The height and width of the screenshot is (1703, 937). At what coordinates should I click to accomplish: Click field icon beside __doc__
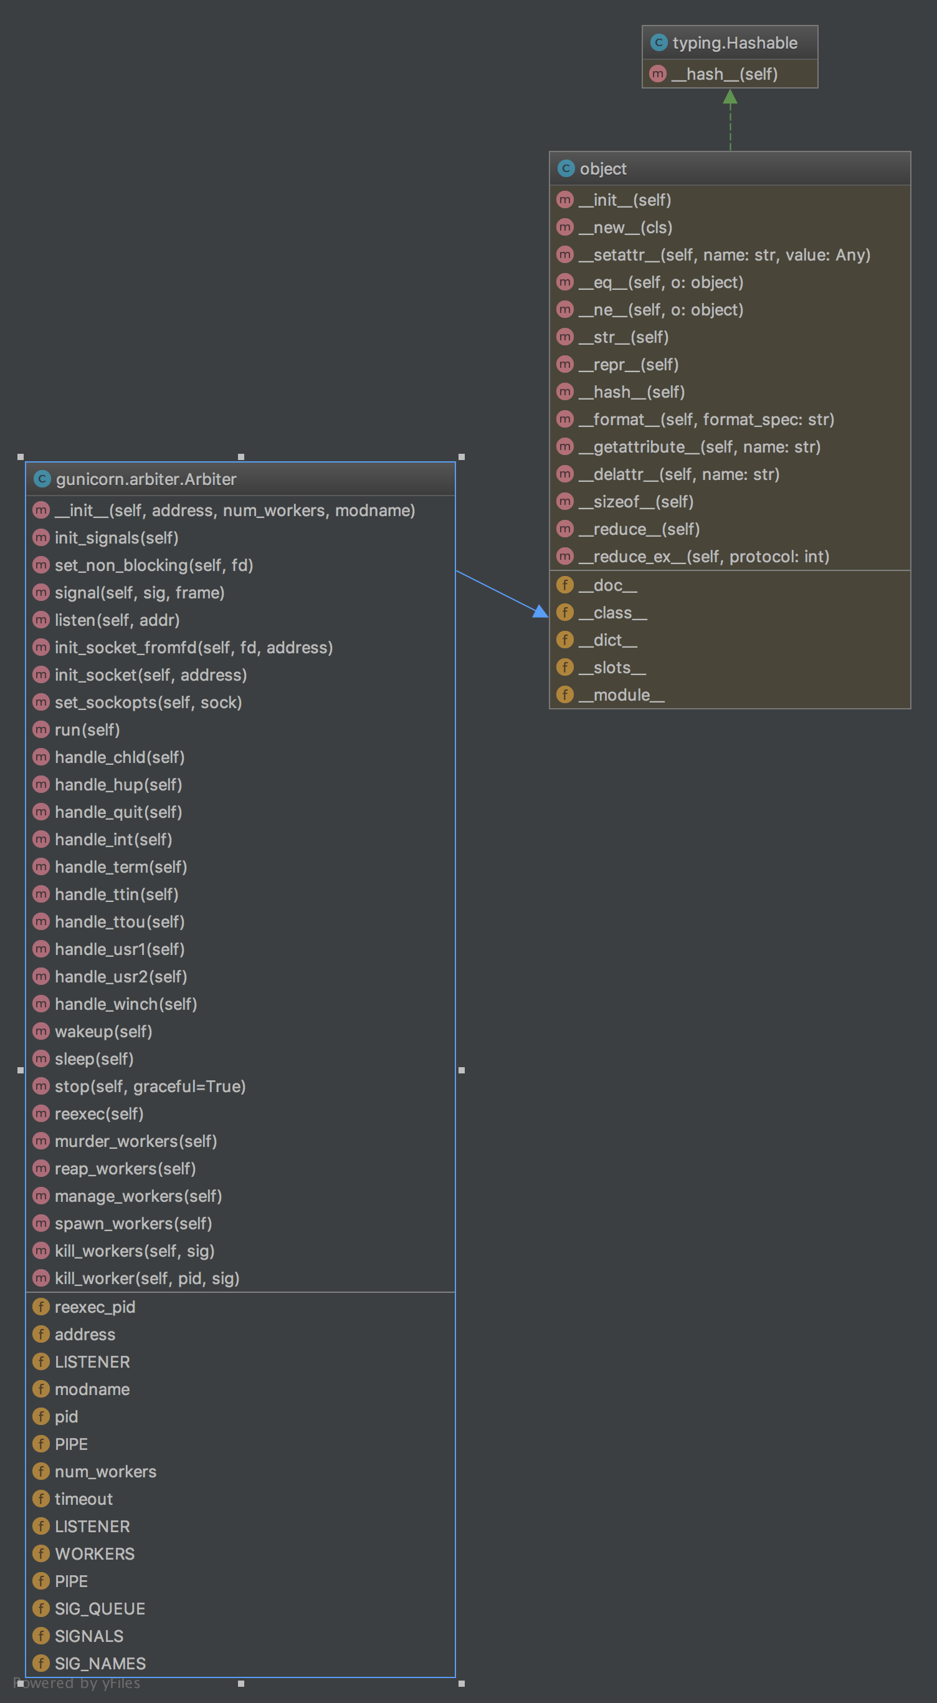point(565,585)
